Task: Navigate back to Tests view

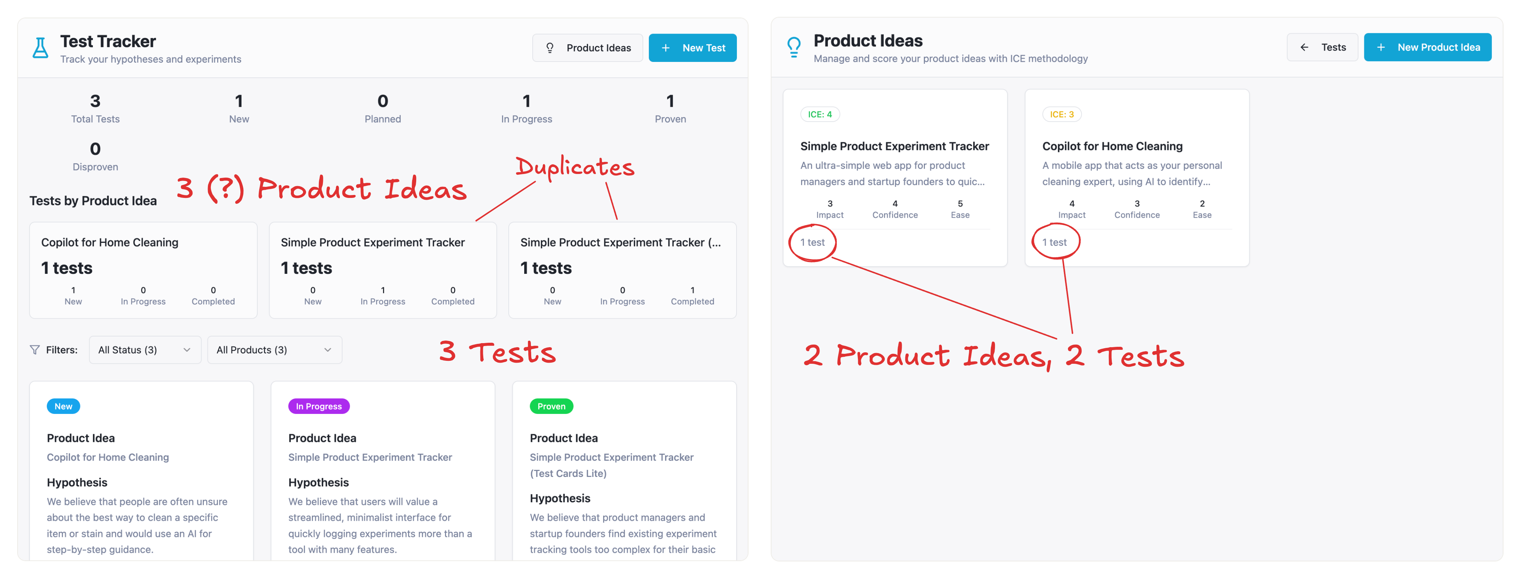Action: click(1322, 47)
